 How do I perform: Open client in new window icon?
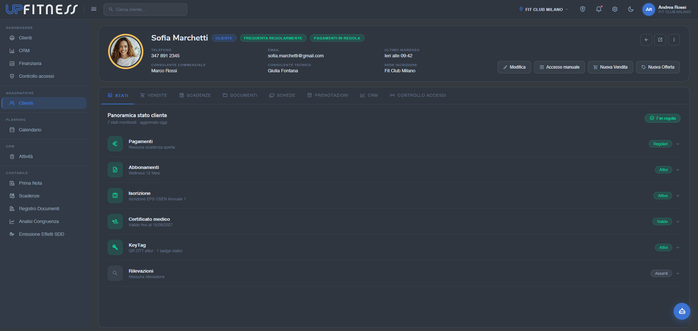pyautogui.click(x=660, y=40)
